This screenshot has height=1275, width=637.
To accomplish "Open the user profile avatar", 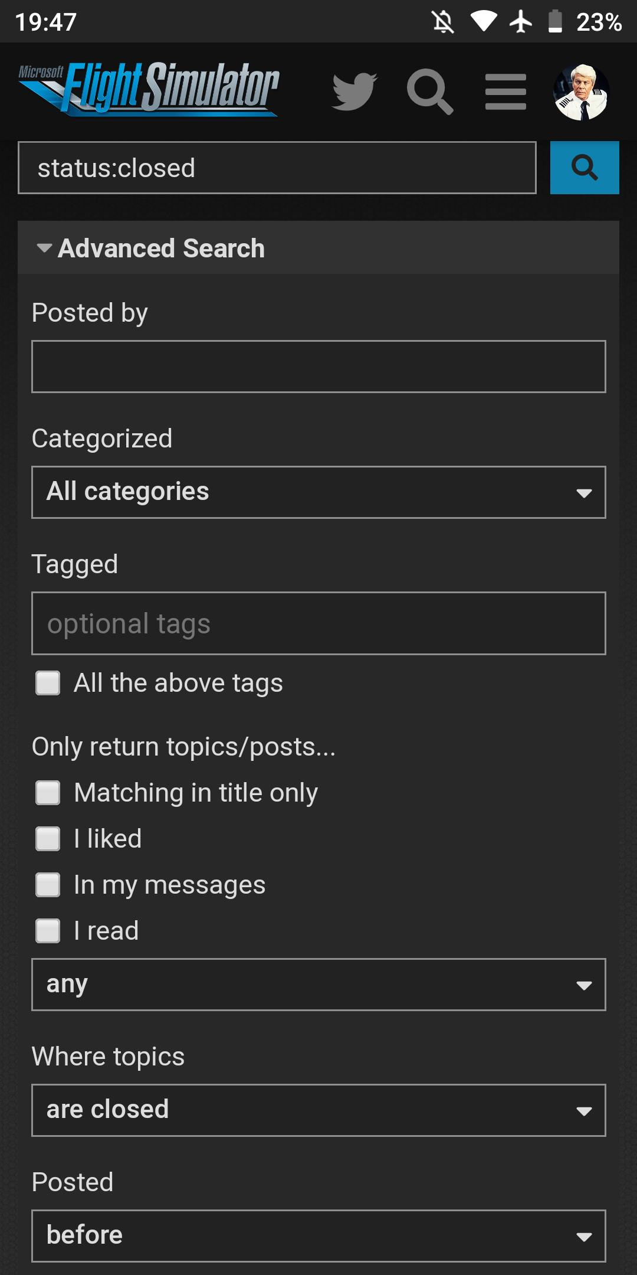I will pyautogui.click(x=581, y=92).
